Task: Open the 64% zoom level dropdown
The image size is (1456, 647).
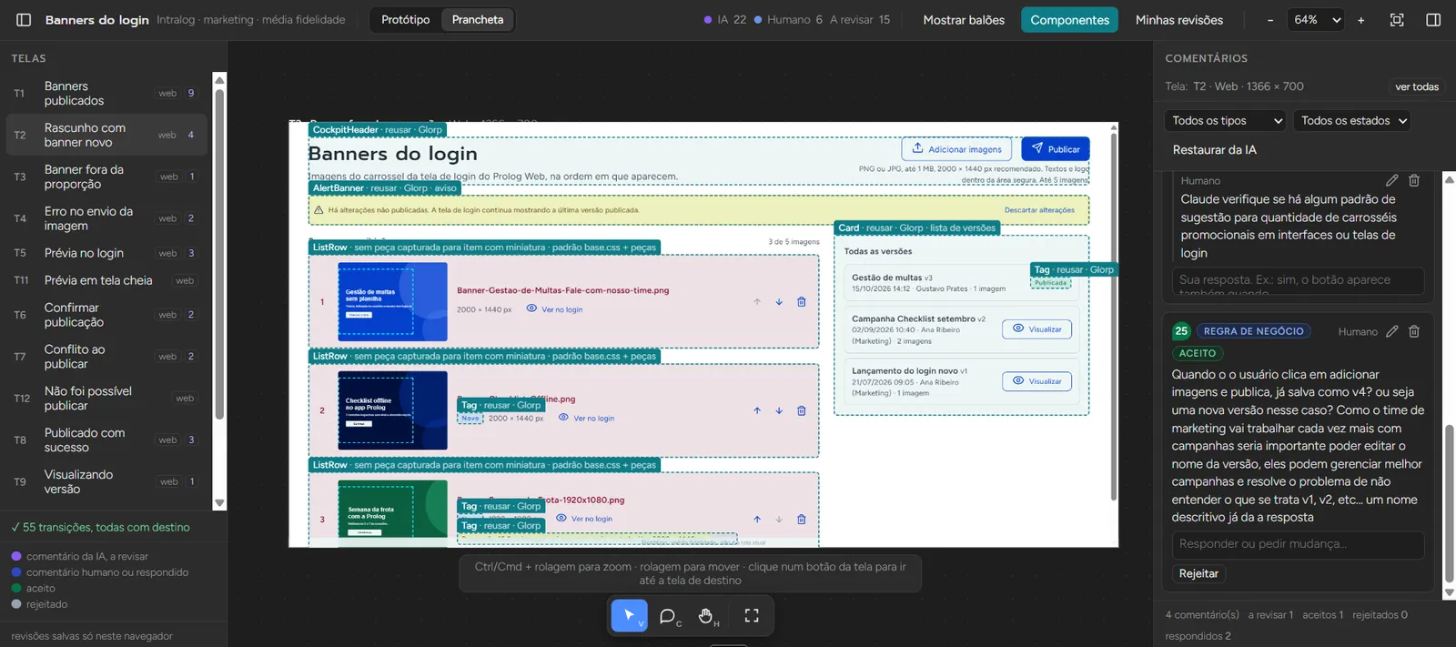Action: pos(1318,20)
